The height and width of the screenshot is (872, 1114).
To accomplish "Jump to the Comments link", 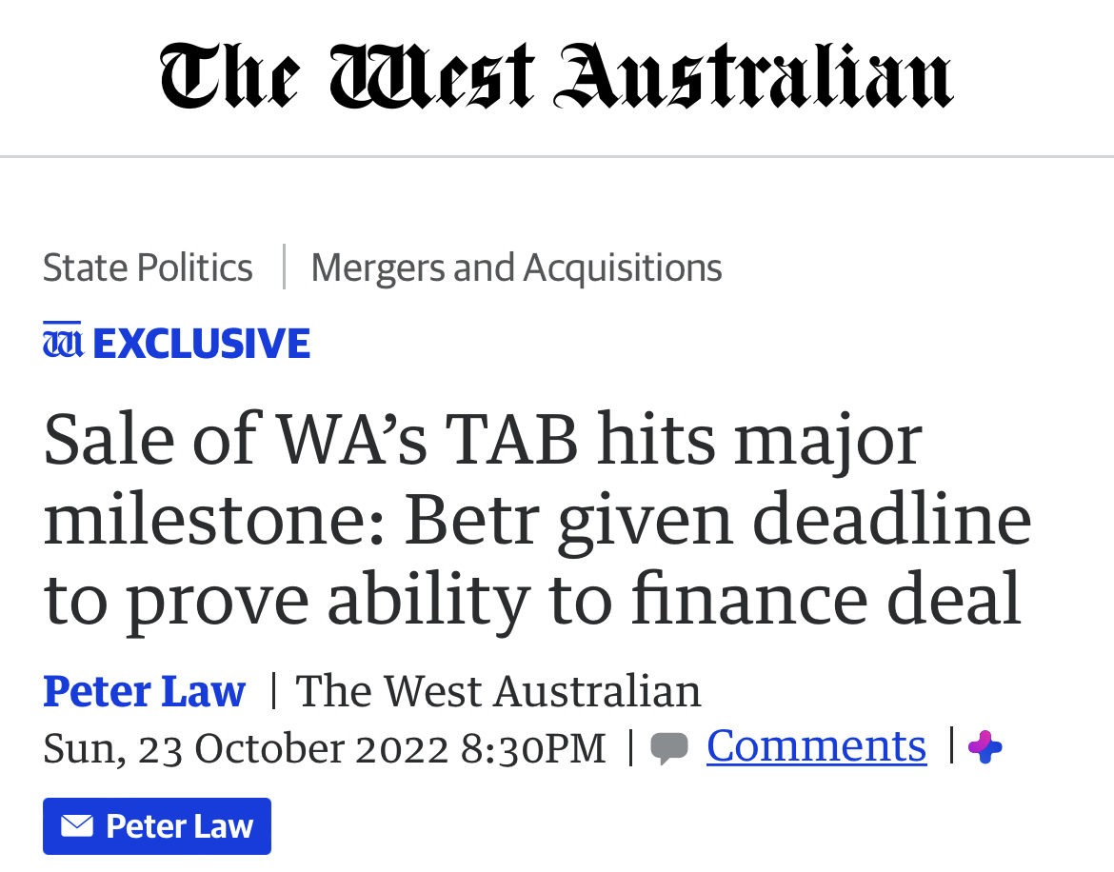I will point(816,745).
